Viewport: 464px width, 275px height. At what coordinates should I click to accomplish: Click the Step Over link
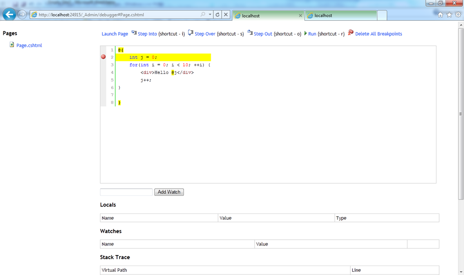click(x=205, y=34)
